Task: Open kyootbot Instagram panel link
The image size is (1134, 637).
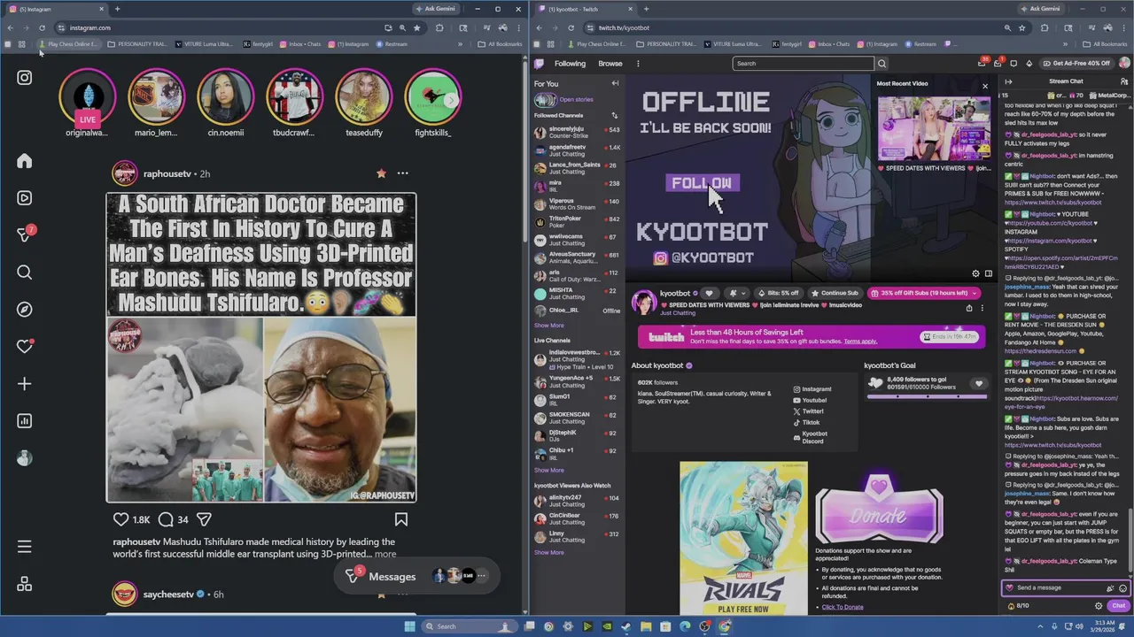Action: [x=812, y=389]
